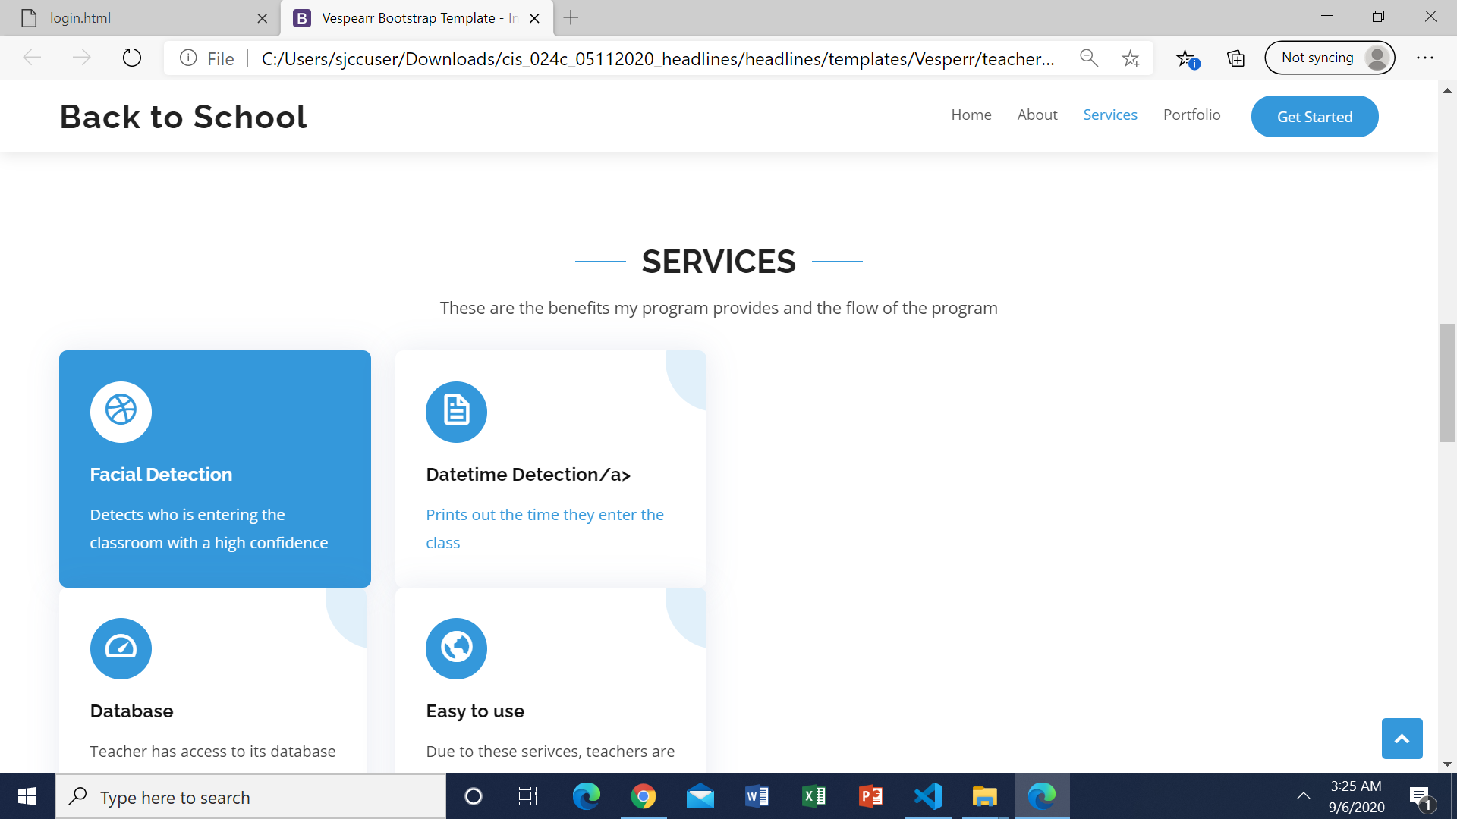
Task: Click the Not syncing profile button
Action: (x=1330, y=58)
